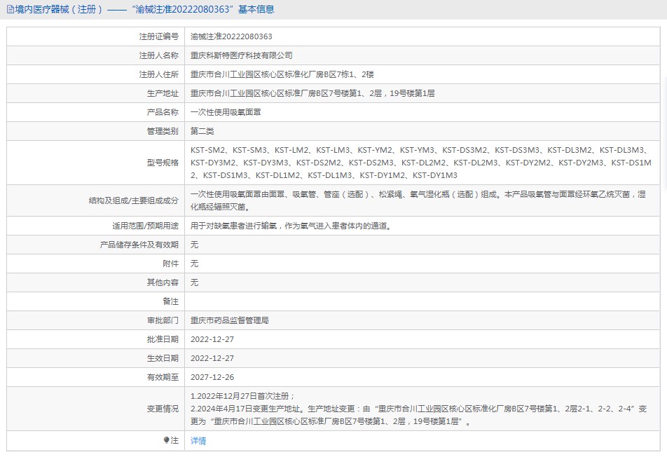Open the 详情 link

click(x=198, y=441)
